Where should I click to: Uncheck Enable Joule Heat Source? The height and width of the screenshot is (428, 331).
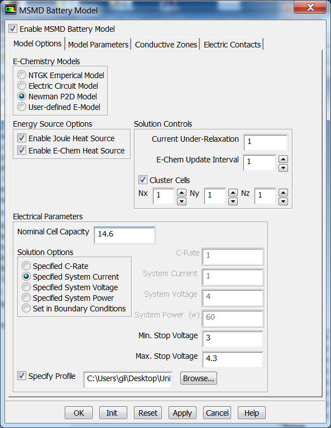point(22,138)
